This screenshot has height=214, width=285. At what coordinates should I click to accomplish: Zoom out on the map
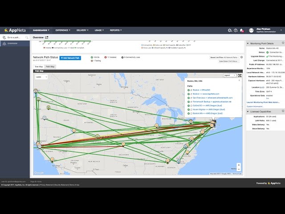[239, 169]
